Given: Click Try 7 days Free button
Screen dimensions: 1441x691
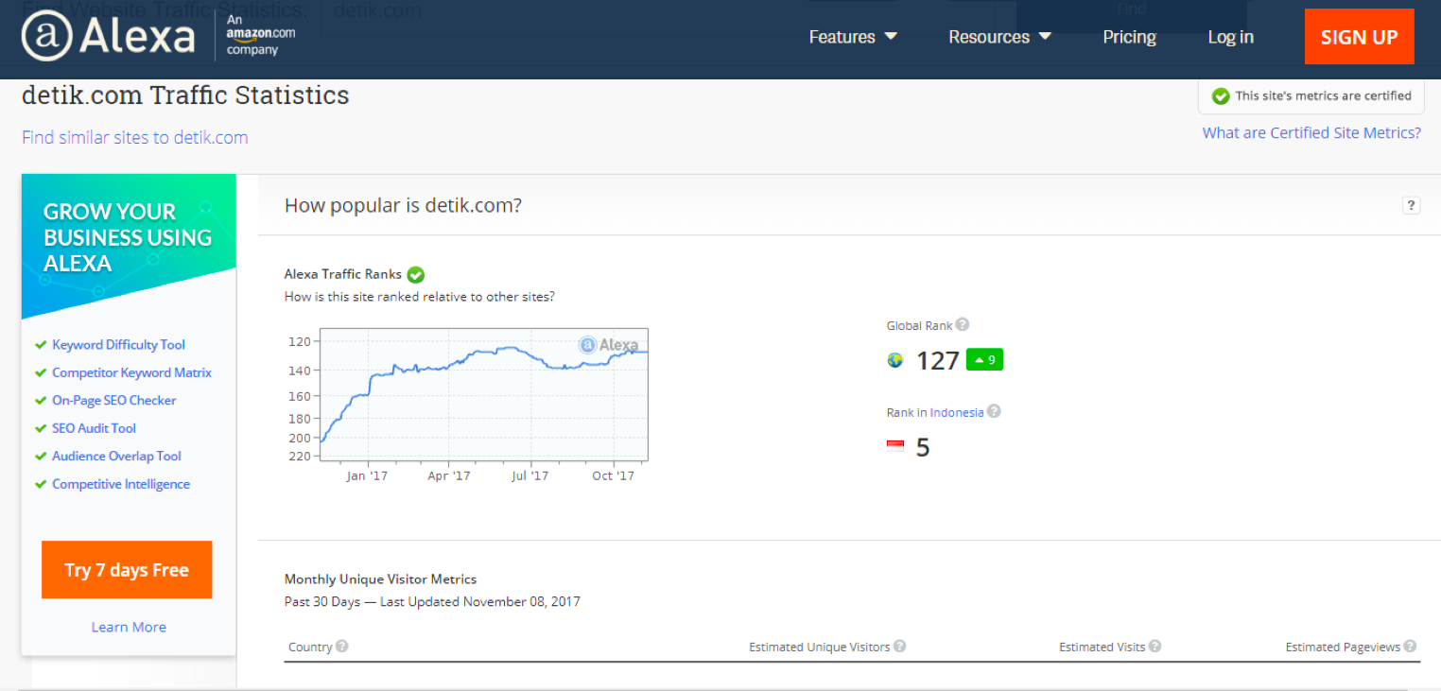Looking at the screenshot, I should [x=127, y=570].
